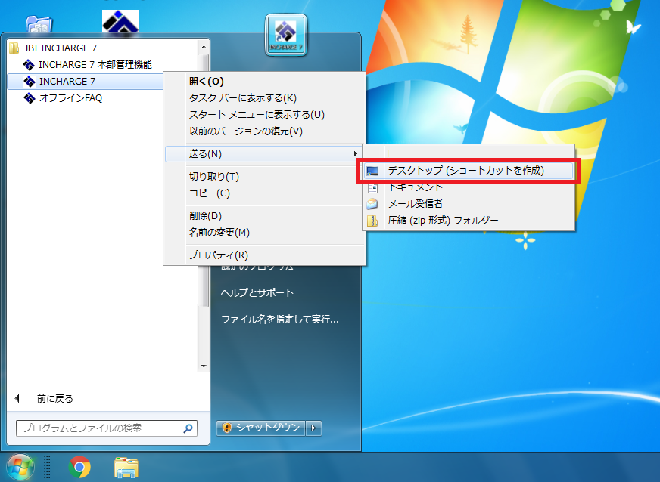Click the desktop icon next to デスクトップ (ショートカットを作成)
This screenshot has width=660, height=482.
coord(372,171)
